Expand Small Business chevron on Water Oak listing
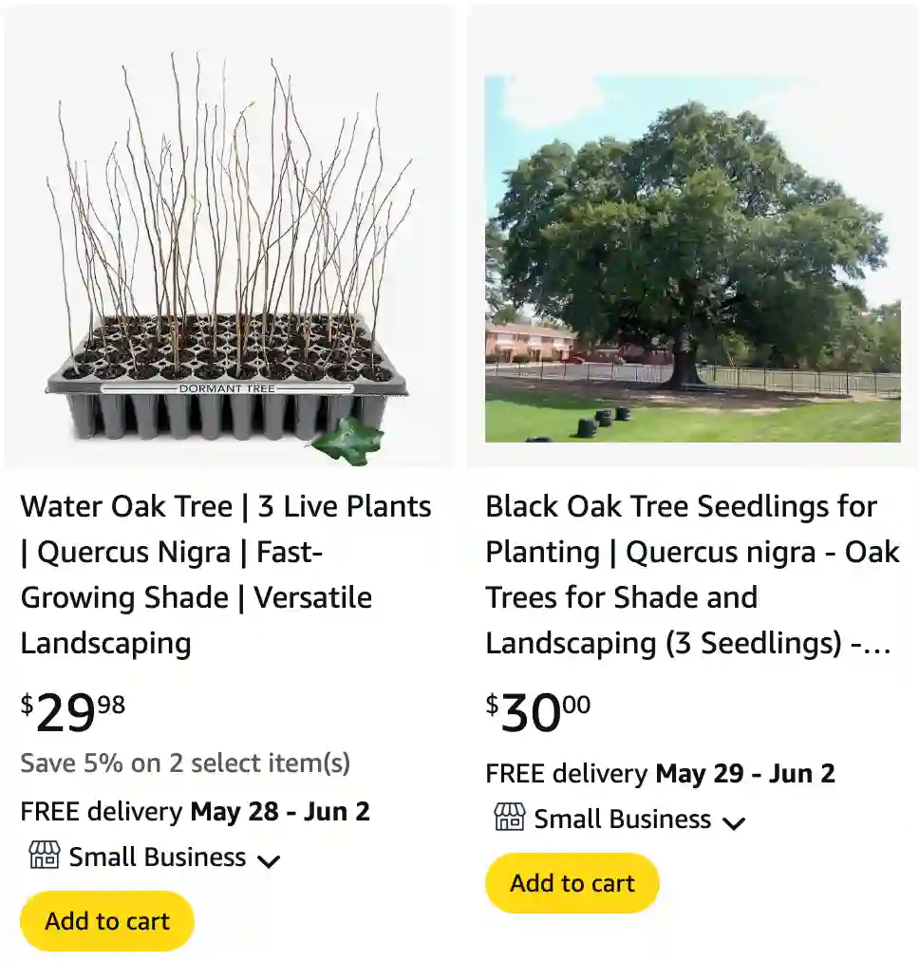Image resolution: width=919 pixels, height=961 pixels. pos(269,860)
